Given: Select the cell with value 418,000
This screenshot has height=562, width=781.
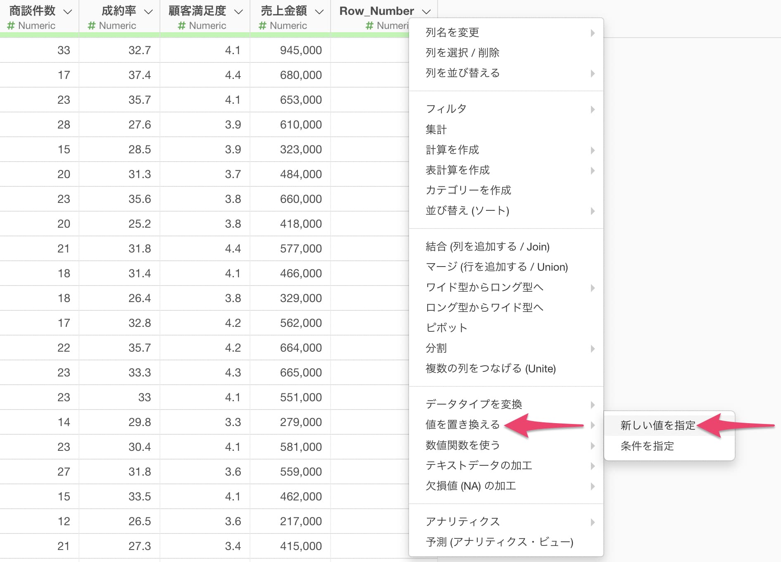Looking at the screenshot, I should pyautogui.click(x=290, y=224).
